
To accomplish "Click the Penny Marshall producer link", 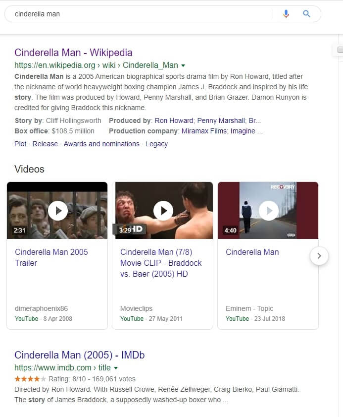I will (221, 121).
